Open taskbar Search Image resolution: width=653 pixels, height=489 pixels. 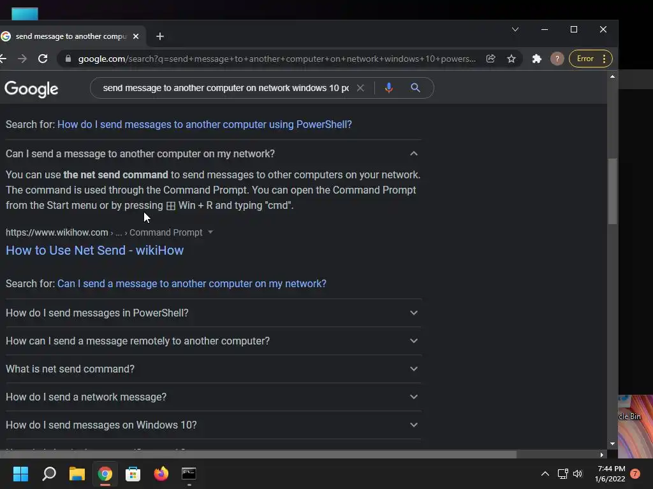pyautogui.click(x=48, y=474)
